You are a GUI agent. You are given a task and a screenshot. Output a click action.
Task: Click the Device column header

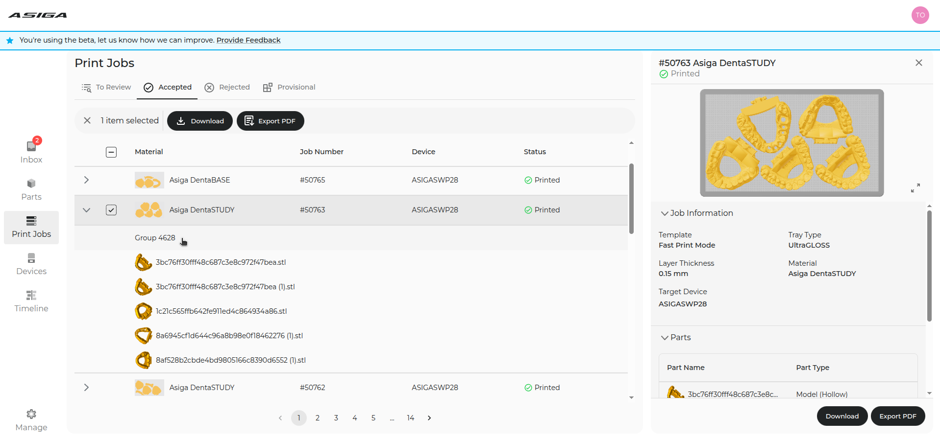(x=423, y=152)
